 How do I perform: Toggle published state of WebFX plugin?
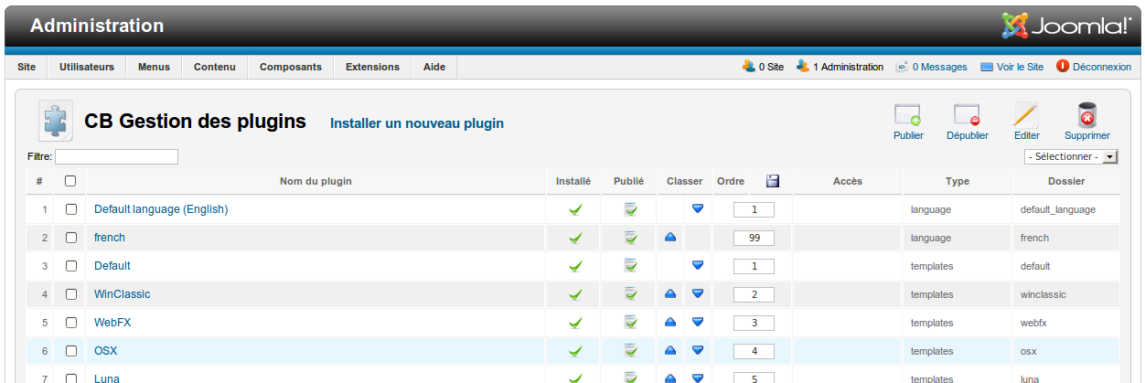tap(630, 323)
